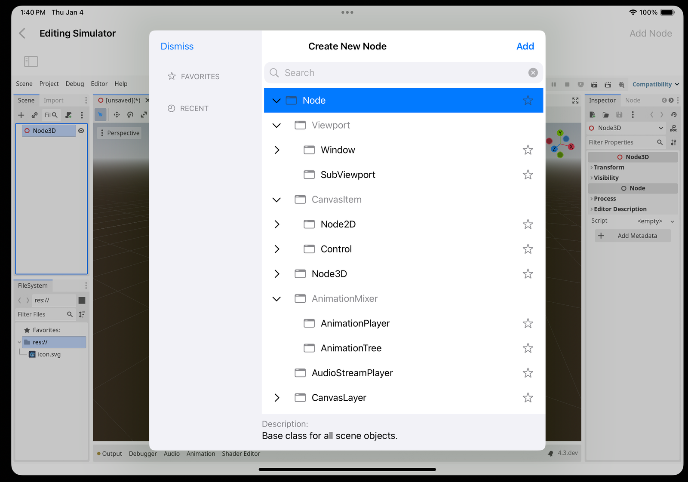This screenshot has width=688, height=482.
Task: Toggle distraction-free viewport mode
Action: point(575,100)
